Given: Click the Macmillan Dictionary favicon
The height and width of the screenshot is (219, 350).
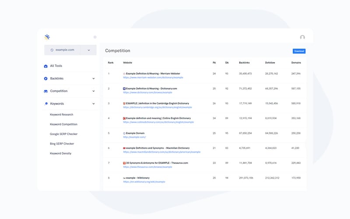Looking at the screenshot, I should coord(124,148).
